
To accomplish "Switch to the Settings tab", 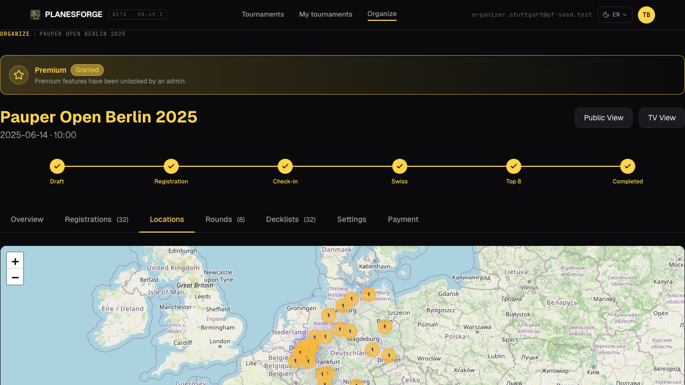I will coord(352,219).
